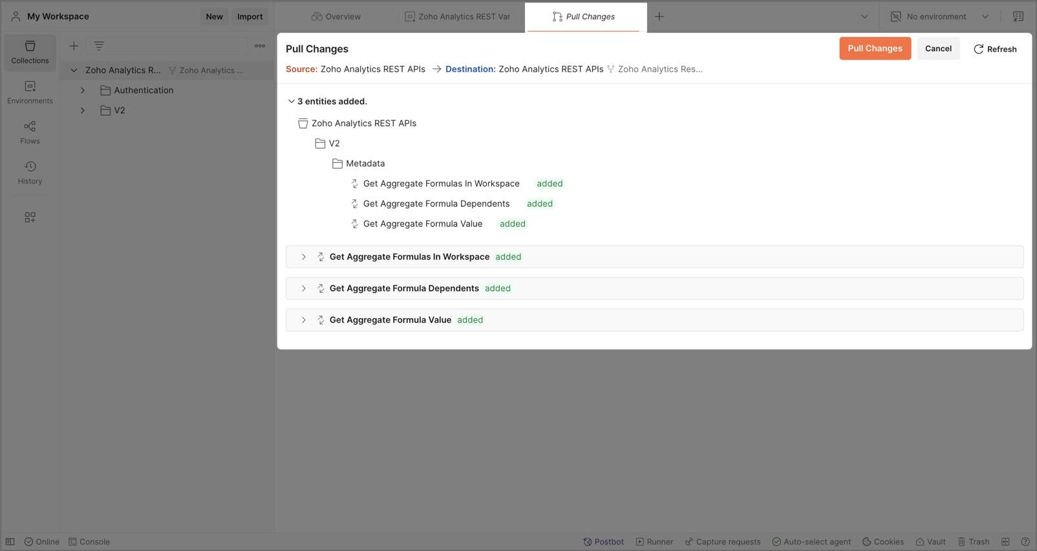1037x551 pixels.
Task: Open Postbot assistant
Action: [x=604, y=542]
